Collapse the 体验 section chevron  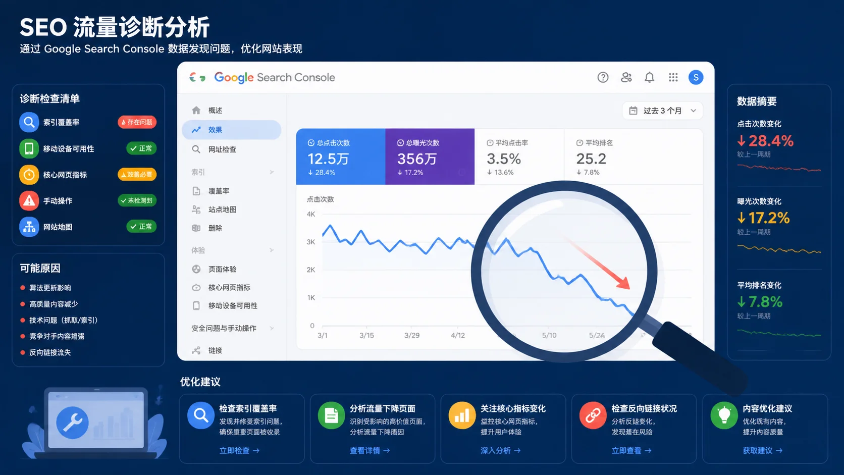pos(272,250)
